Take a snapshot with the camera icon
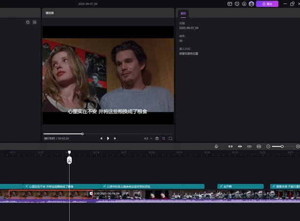The image size is (300, 221). [157, 138]
